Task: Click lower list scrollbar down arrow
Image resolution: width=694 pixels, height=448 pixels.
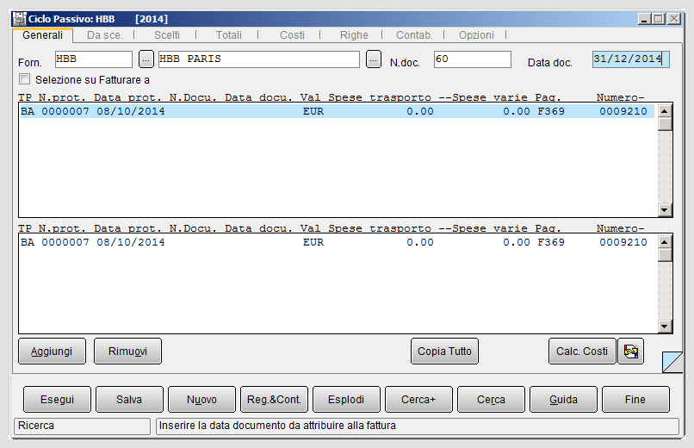Action: coord(665,327)
